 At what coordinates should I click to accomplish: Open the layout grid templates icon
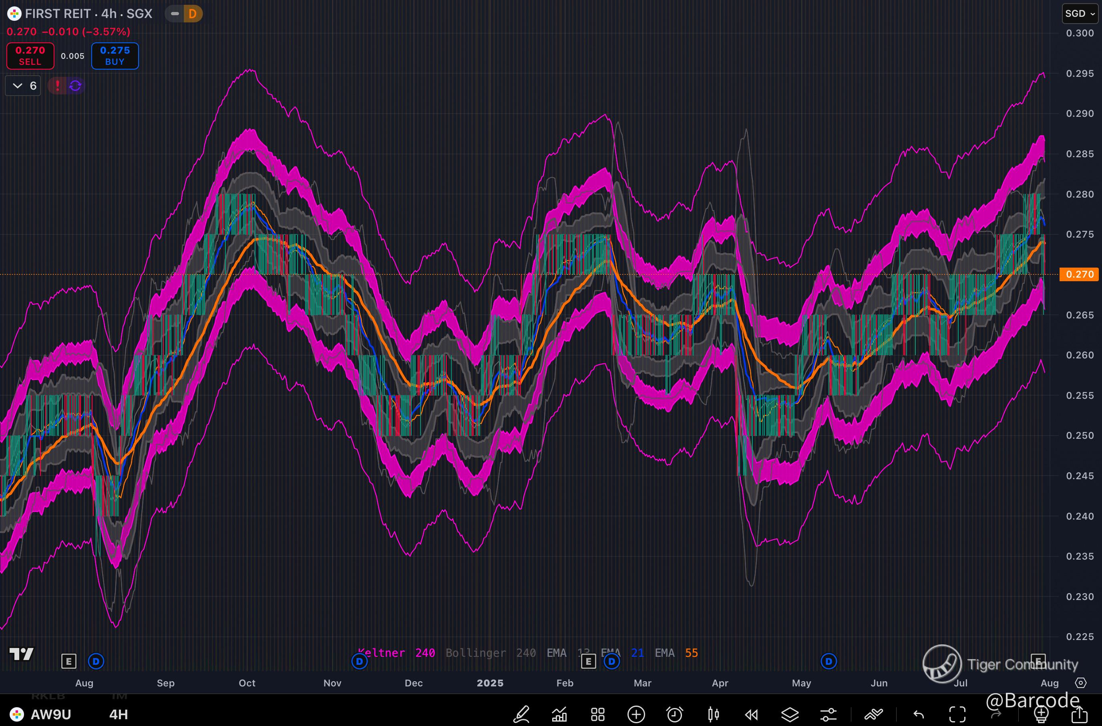598,714
